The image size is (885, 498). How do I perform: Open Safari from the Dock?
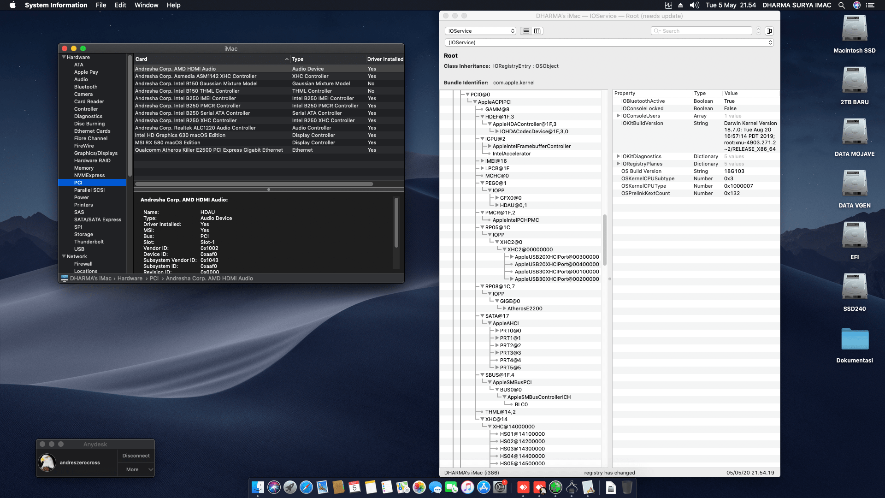pyautogui.click(x=306, y=487)
